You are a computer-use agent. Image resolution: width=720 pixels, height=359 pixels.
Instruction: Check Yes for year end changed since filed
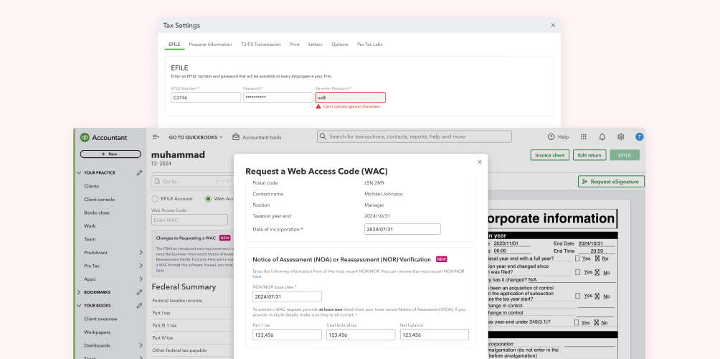tap(577, 272)
